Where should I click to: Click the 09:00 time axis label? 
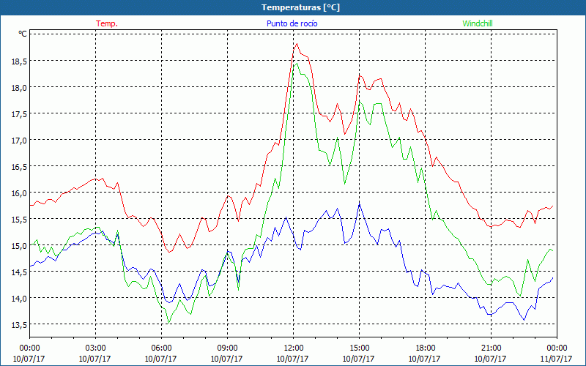point(227,348)
